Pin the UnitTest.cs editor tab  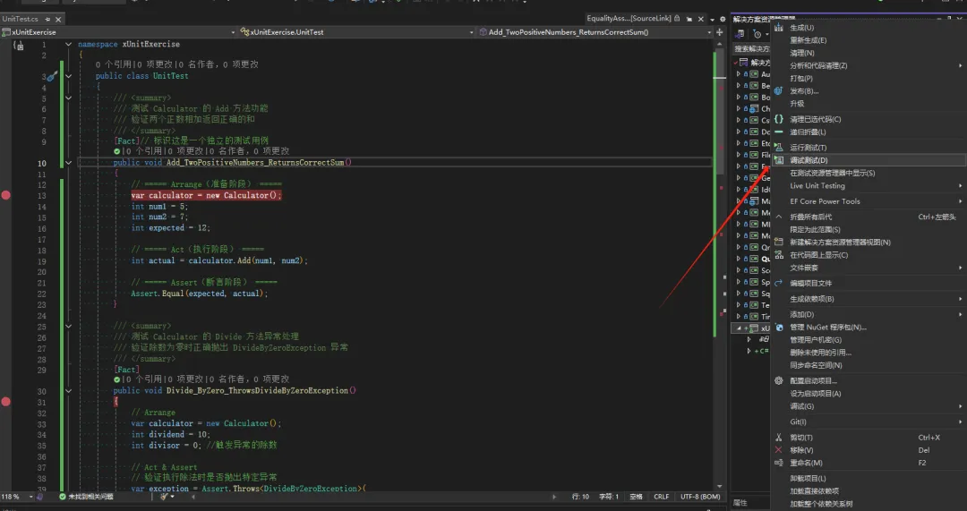(48, 19)
